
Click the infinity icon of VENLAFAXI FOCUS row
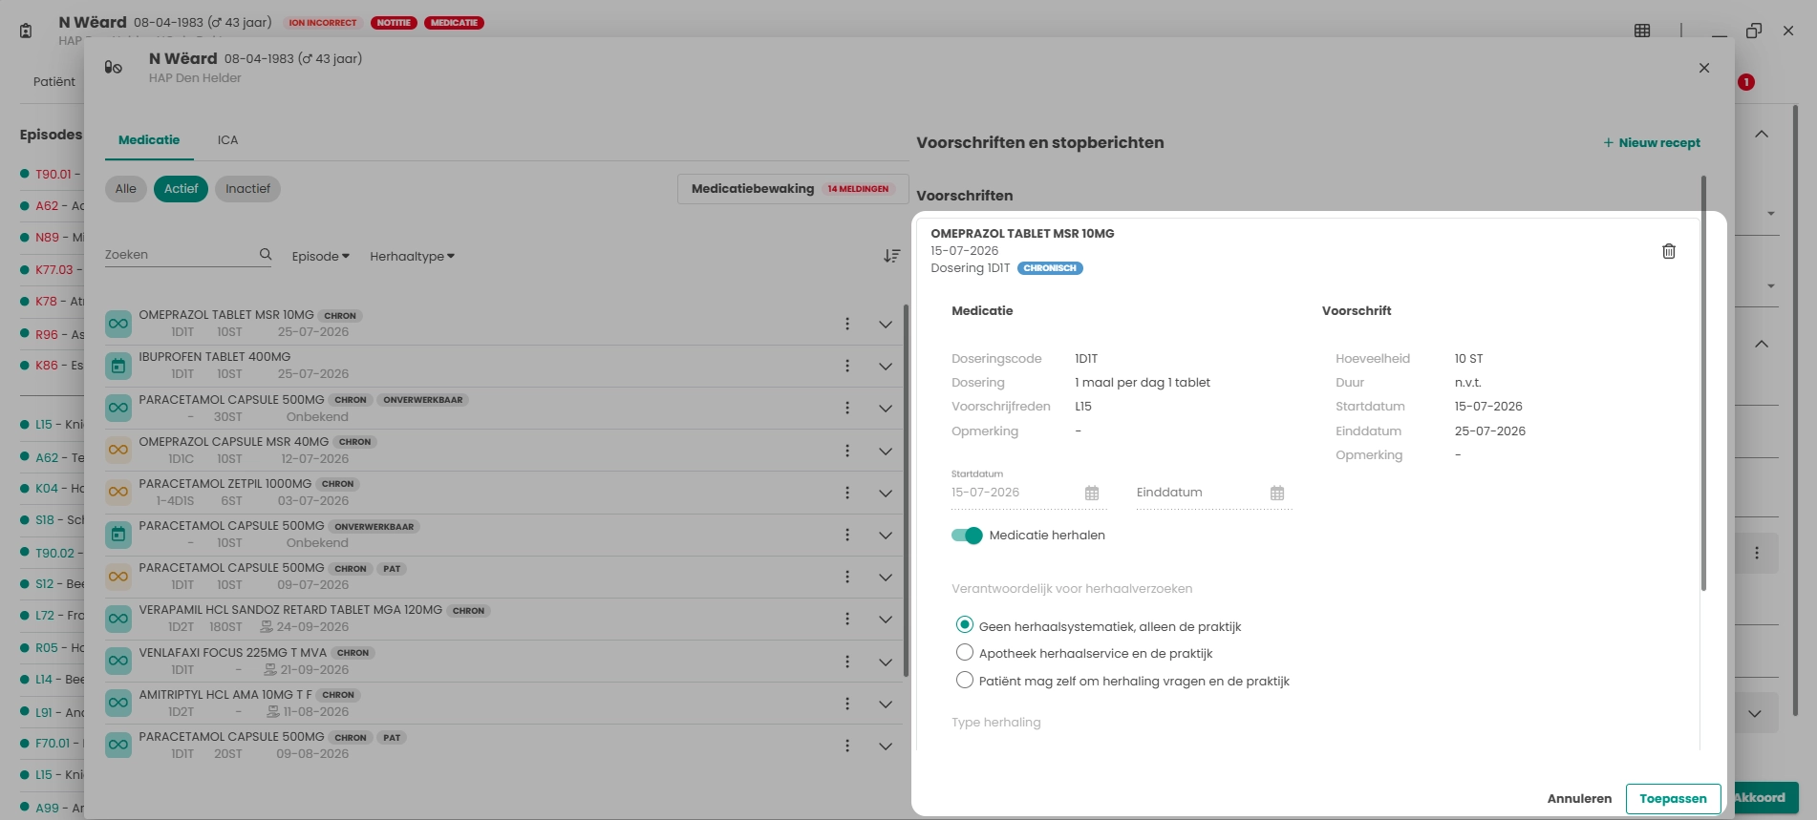click(118, 661)
